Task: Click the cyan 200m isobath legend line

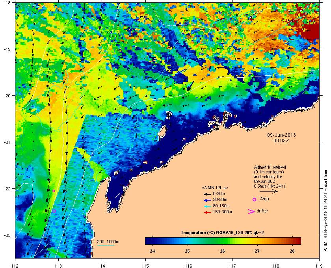Action: coord(106,245)
